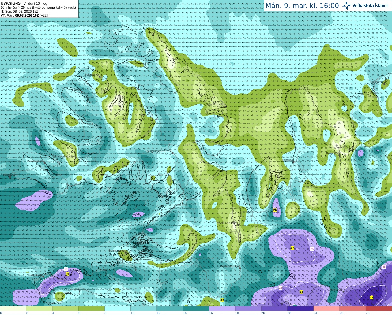Click the Bjargtangar station label
Screen dimensions: 392x315
pos(10,175)
